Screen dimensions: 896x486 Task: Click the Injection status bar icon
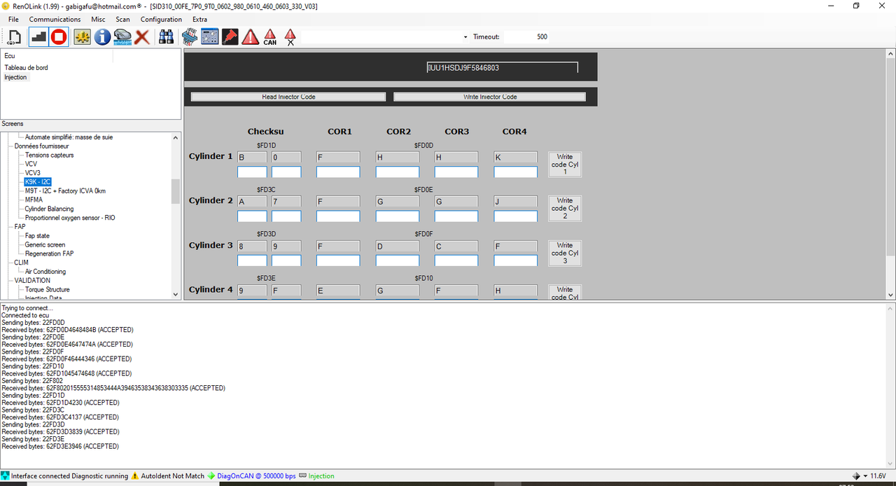click(x=303, y=476)
